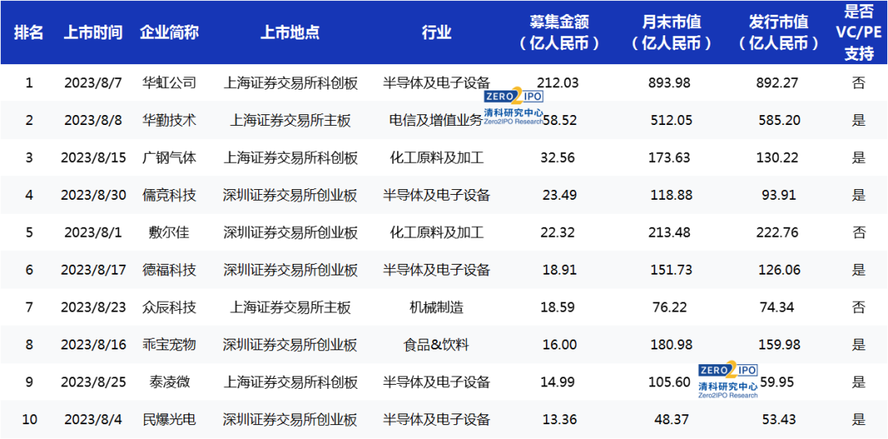
Task: Select company name 乖宝宠物
Action: [x=169, y=345]
